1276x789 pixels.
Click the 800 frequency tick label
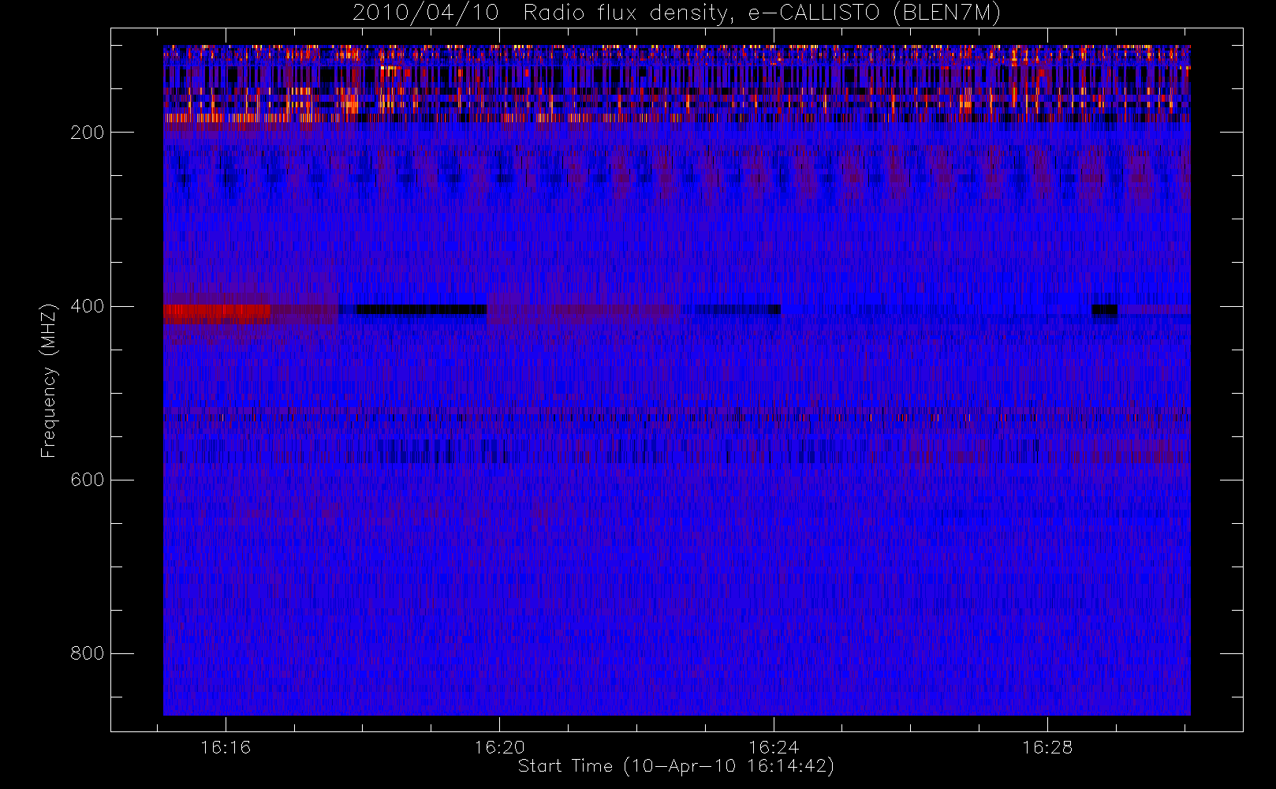pos(87,653)
